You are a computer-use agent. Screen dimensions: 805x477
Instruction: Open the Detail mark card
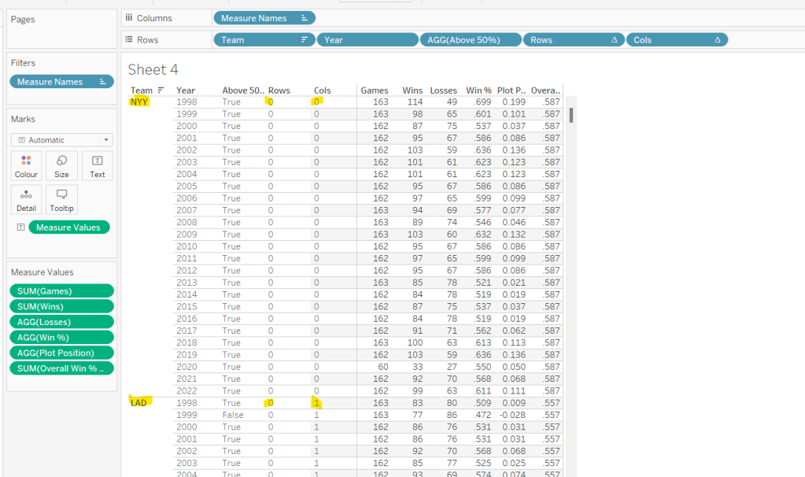pyautogui.click(x=26, y=200)
